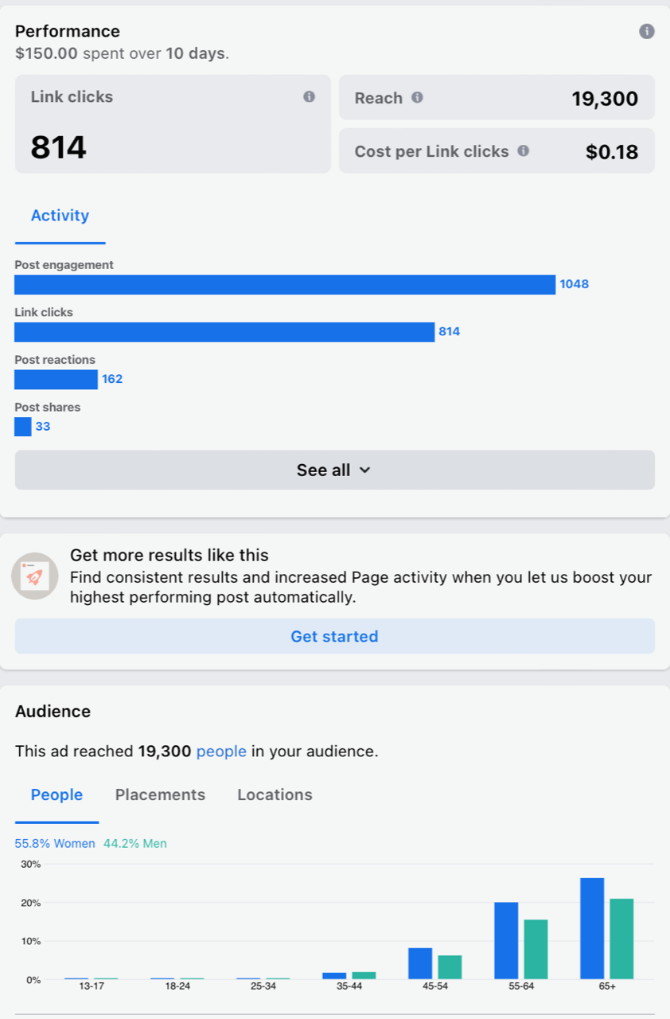
Task: Click the info icon in Link clicks card
Action: pos(309,96)
